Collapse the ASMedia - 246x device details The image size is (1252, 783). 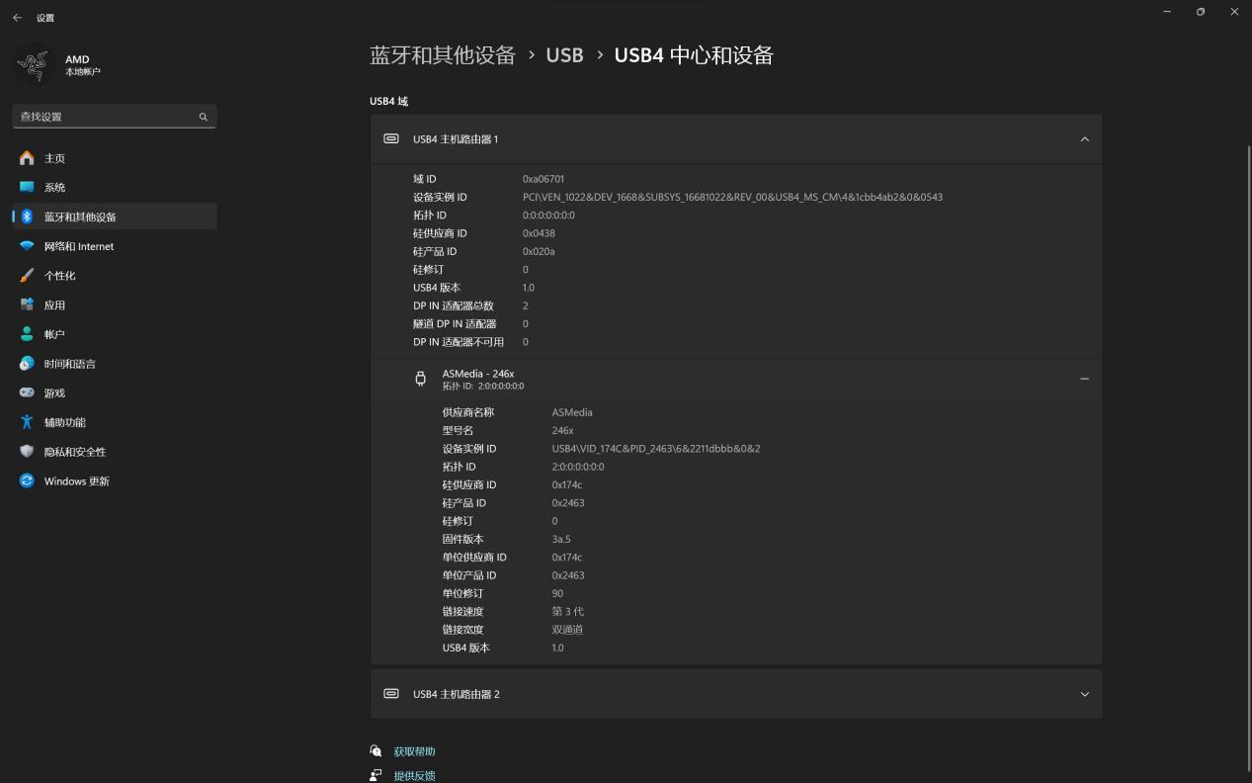click(1084, 379)
